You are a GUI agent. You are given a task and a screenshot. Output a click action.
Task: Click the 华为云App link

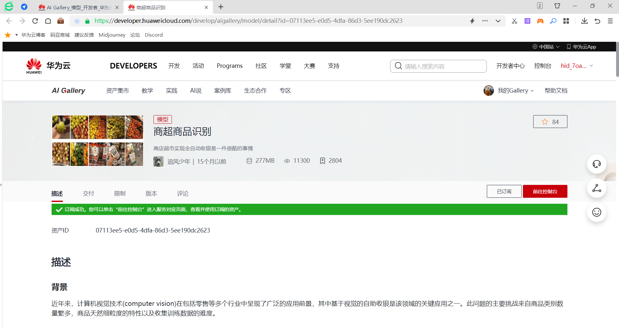[x=582, y=47]
